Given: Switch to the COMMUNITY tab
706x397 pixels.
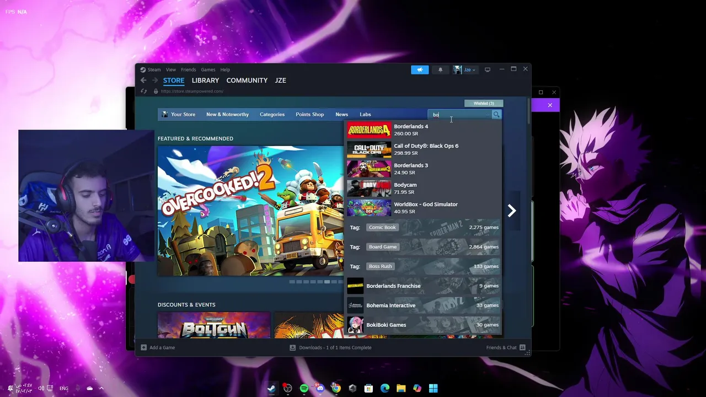Looking at the screenshot, I should [x=247, y=81].
